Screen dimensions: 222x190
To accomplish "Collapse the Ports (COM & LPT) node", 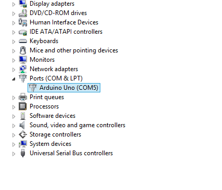I will (14, 79).
